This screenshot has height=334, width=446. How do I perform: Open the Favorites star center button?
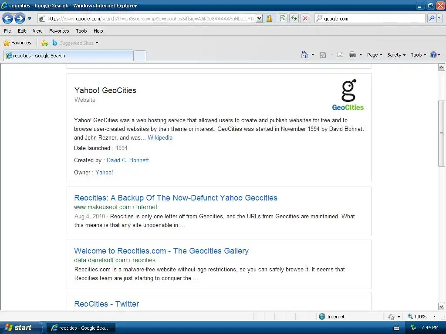pos(17,43)
